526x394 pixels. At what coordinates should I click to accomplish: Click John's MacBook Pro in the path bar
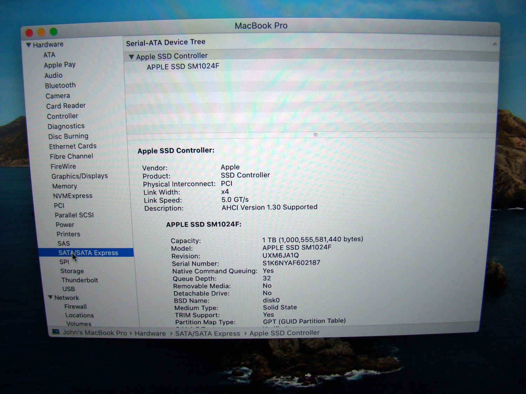[x=95, y=333]
